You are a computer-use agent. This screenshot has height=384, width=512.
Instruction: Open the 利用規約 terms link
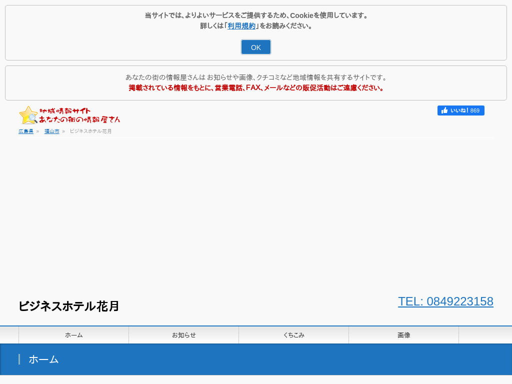pos(241,26)
